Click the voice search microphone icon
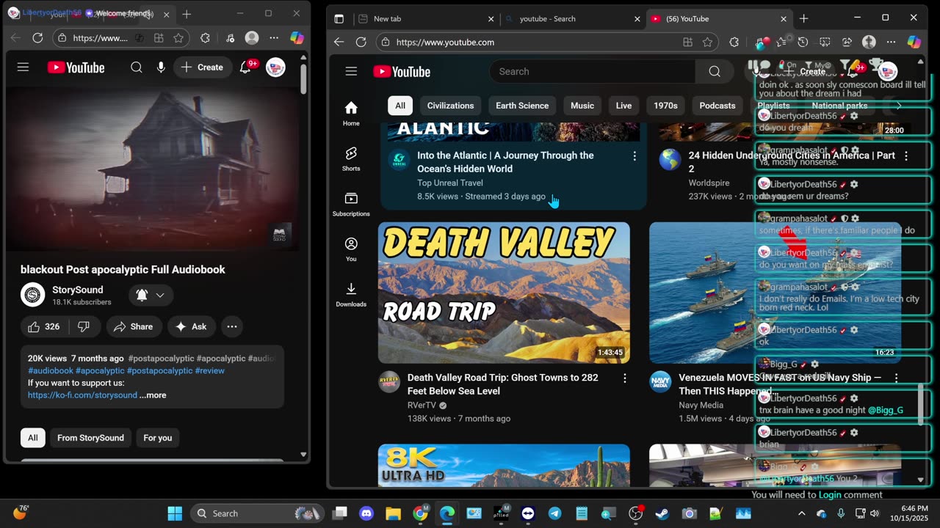The height and width of the screenshot is (528, 940). 161,67
